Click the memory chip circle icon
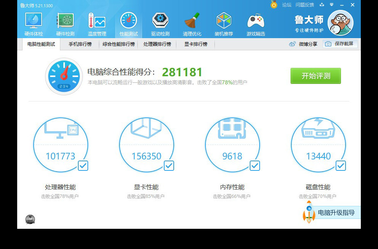Screen dimensions: 378x249 point(233,145)
